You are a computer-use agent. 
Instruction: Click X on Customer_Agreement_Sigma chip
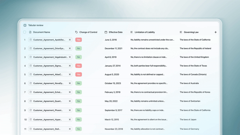coord(70,66)
